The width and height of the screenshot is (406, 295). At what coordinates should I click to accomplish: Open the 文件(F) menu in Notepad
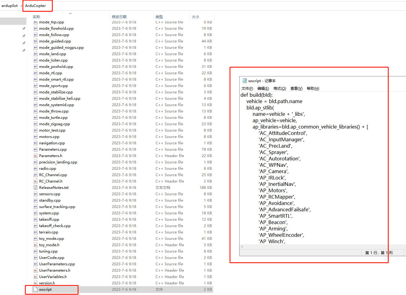click(247, 89)
